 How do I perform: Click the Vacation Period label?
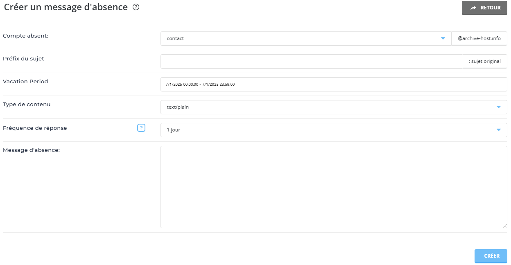click(x=25, y=82)
